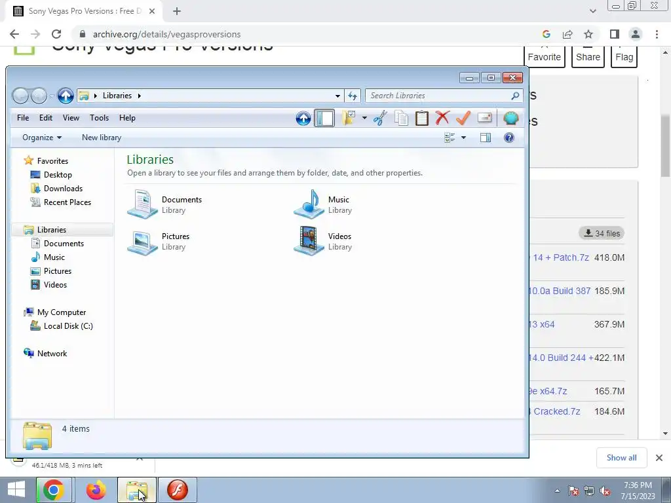Click the red X Delete icon
Viewport: 671px width, 503px height.
(442, 118)
